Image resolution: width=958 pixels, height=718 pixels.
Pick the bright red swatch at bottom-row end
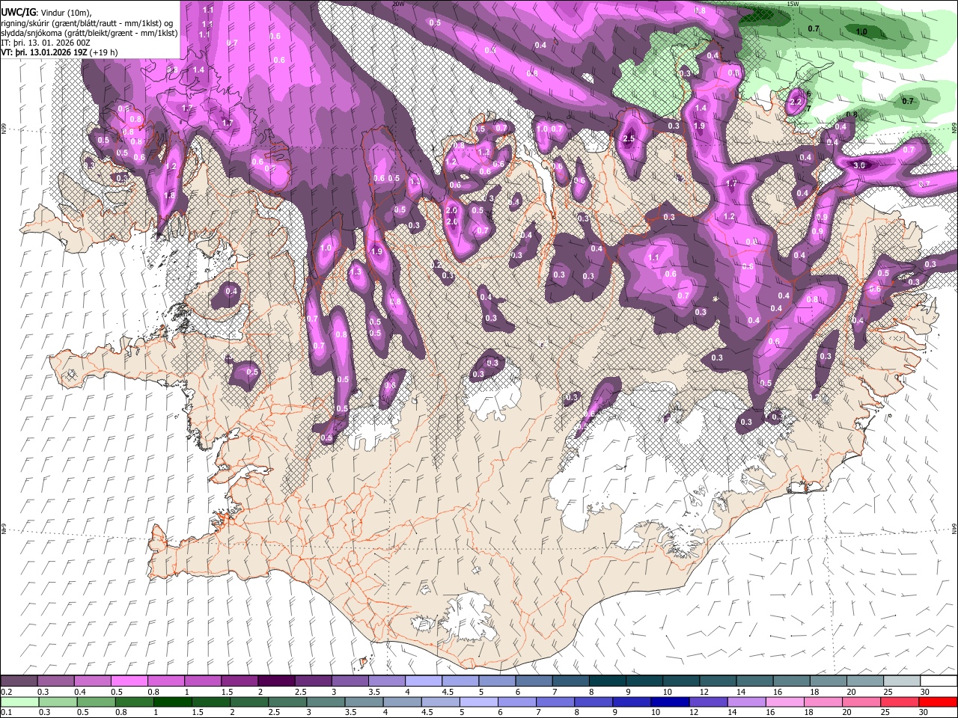[938, 702]
